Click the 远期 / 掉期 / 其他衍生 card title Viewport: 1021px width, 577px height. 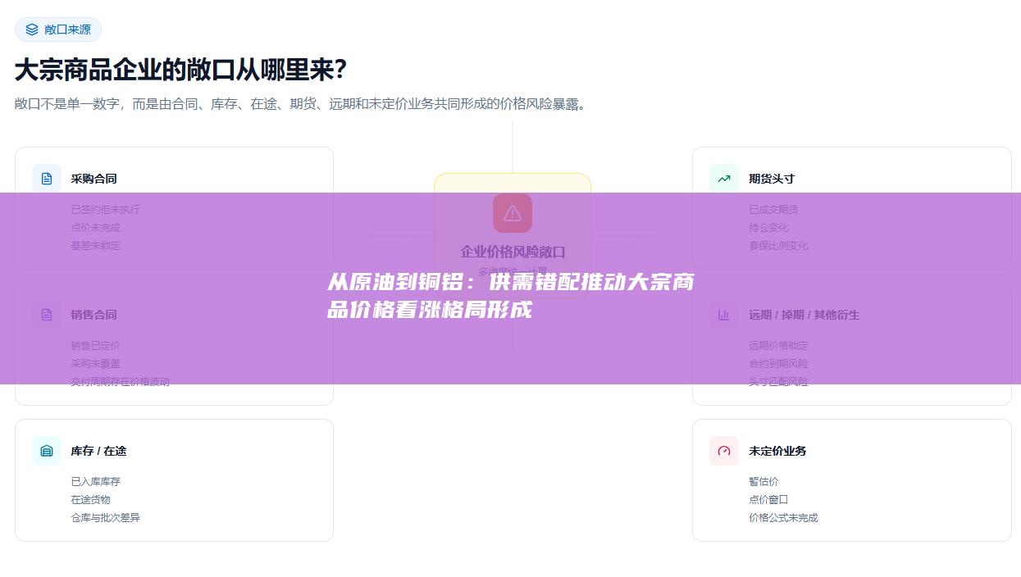[x=804, y=315]
